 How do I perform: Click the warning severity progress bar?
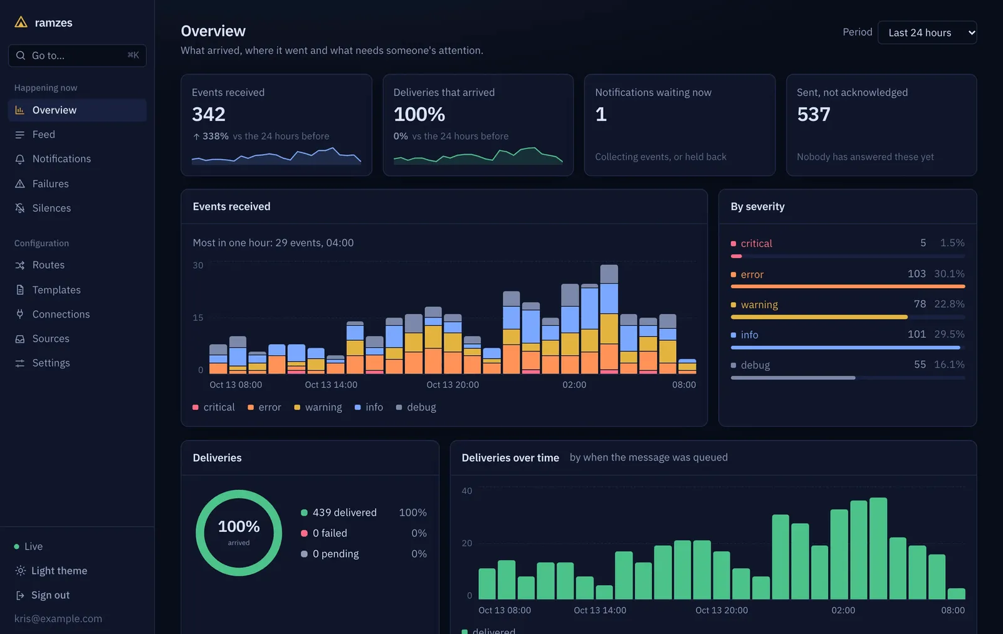click(x=848, y=317)
